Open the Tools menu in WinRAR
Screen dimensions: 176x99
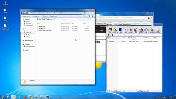118,27
